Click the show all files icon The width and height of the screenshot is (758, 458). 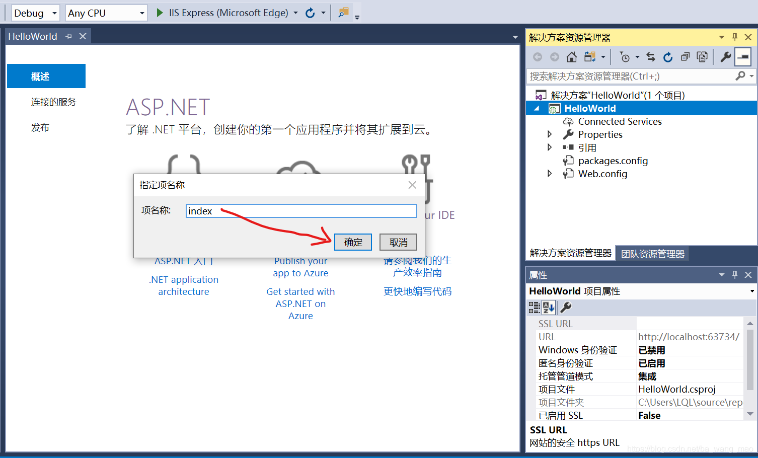[x=702, y=57]
